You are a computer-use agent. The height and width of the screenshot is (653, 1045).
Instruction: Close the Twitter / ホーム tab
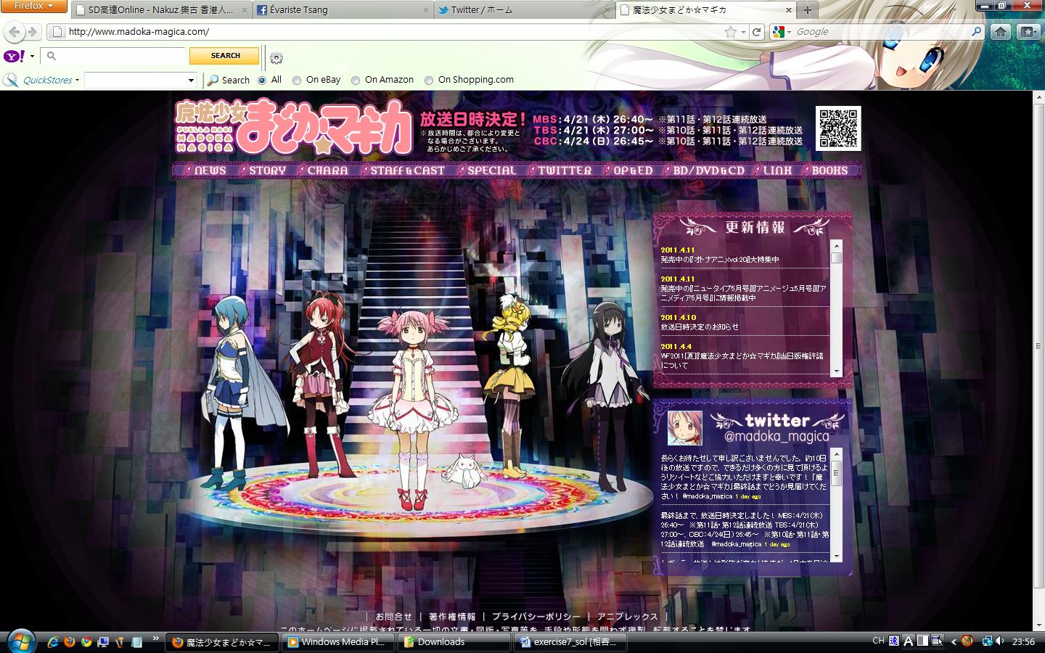point(607,10)
